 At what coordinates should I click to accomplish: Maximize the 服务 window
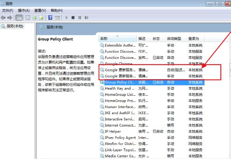(220, 4)
